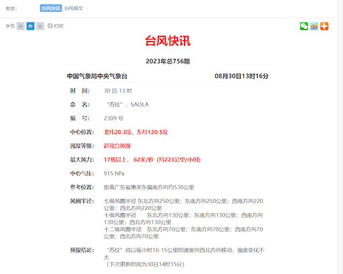
Task: Click the red 台风快讯 headline
Action: [168, 41]
